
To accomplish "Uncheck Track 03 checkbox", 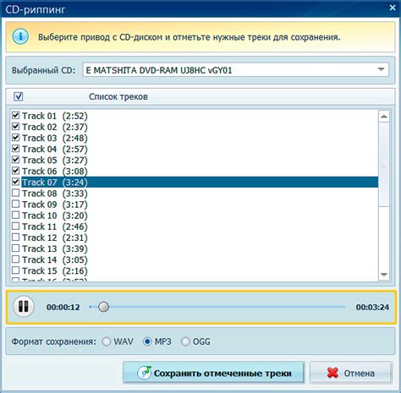I will tap(16, 138).
